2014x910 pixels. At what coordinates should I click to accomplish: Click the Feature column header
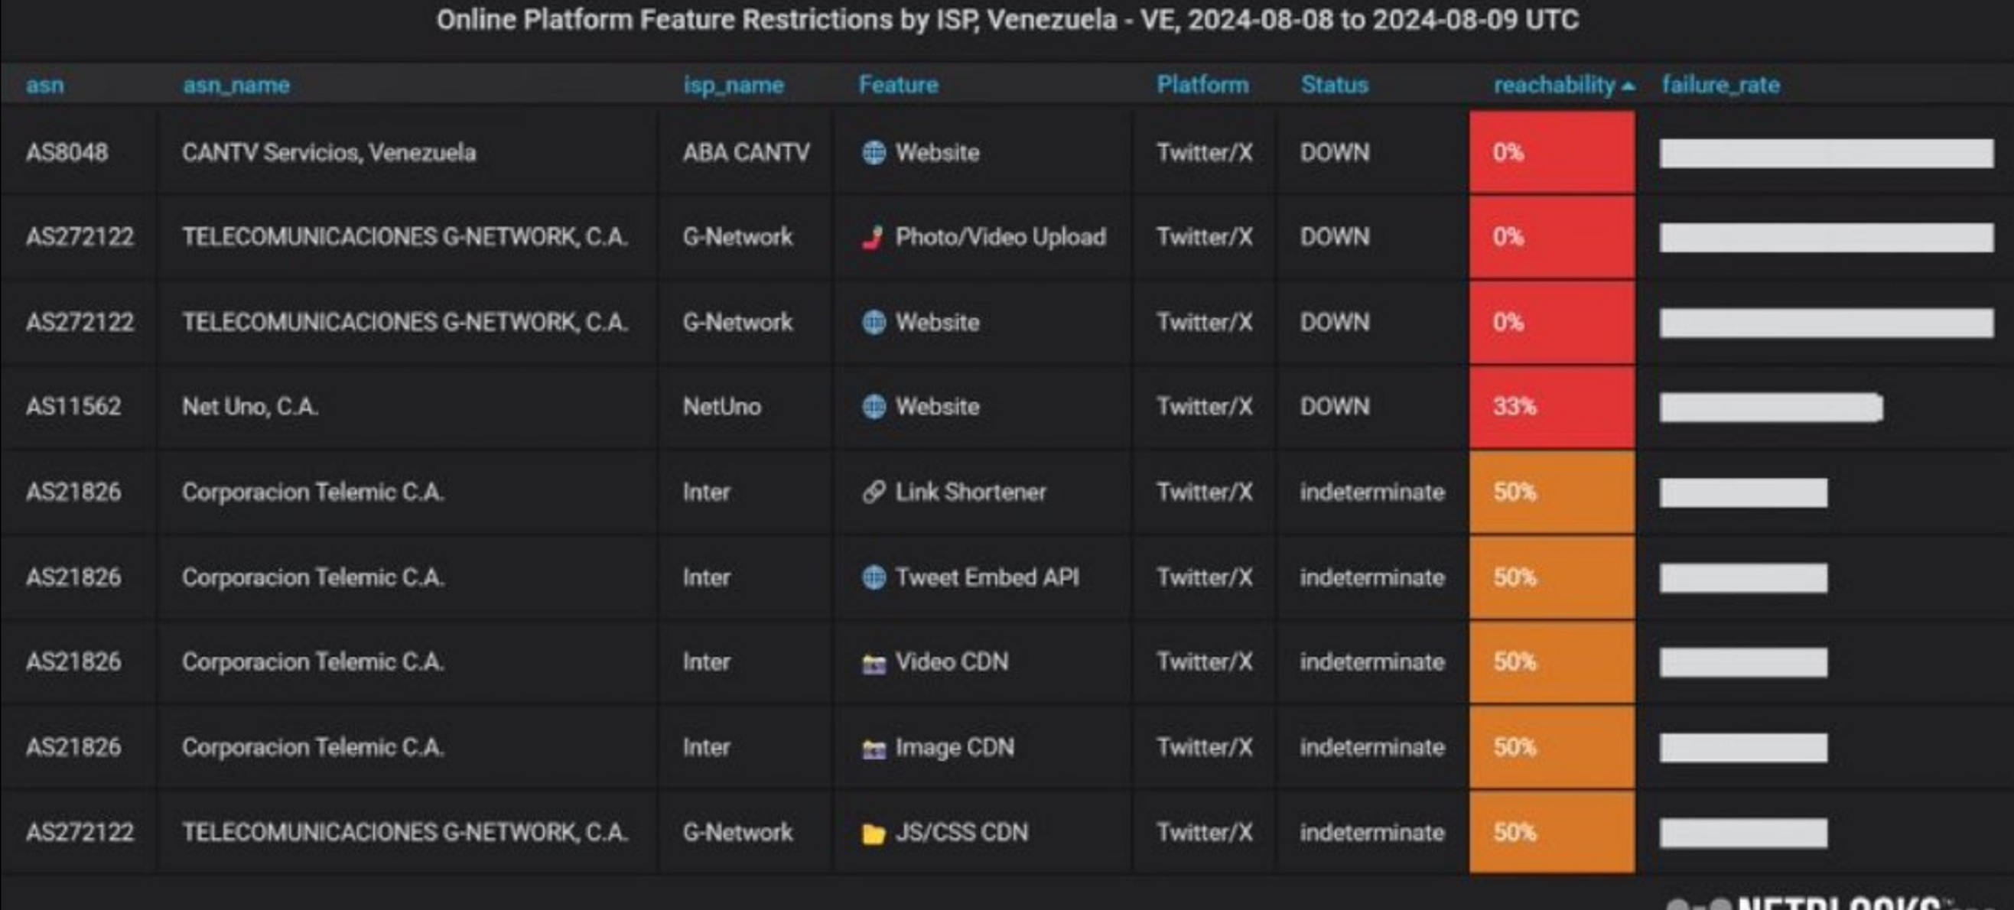898,84
